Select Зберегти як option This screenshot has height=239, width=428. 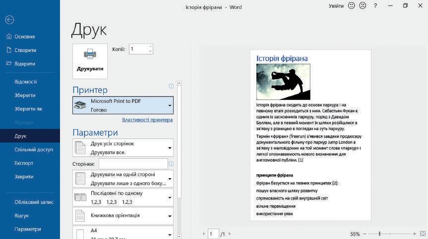28,109
